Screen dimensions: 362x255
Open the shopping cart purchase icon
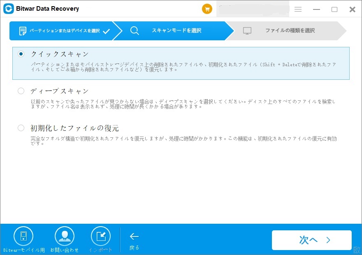tap(207, 9)
